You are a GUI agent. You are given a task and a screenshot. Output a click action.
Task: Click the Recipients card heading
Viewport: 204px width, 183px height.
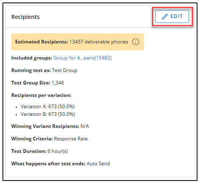(x=25, y=17)
